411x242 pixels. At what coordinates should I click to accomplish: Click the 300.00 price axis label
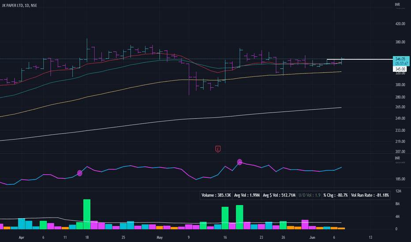(400, 85)
